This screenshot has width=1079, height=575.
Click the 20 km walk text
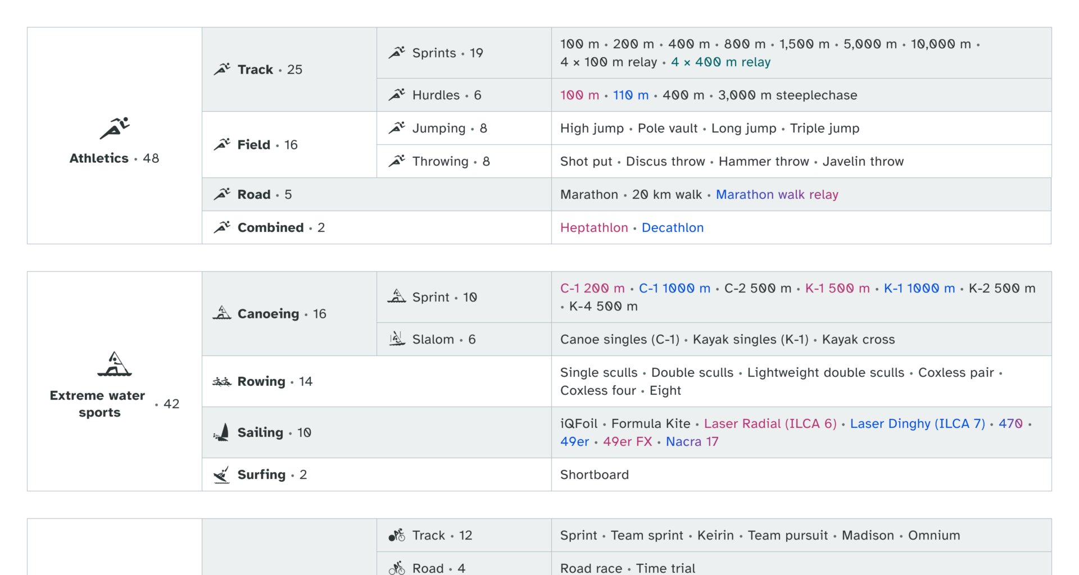pyautogui.click(x=667, y=194)
